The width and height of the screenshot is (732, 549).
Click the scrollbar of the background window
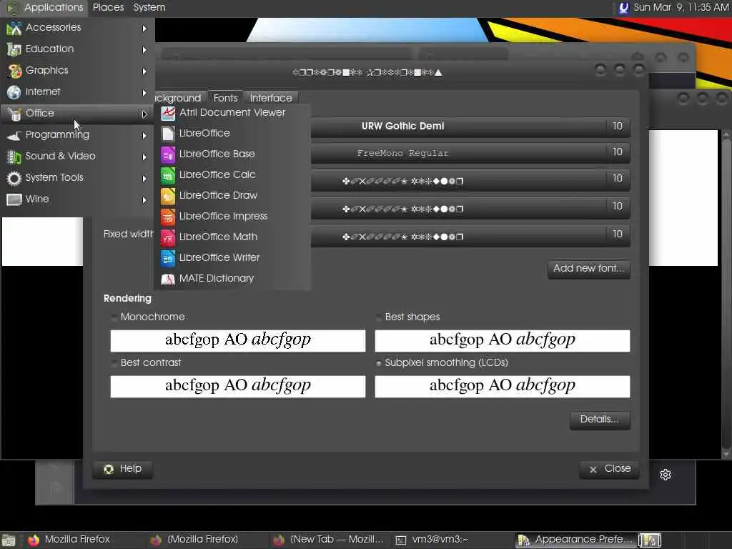(x=726, y=294)
